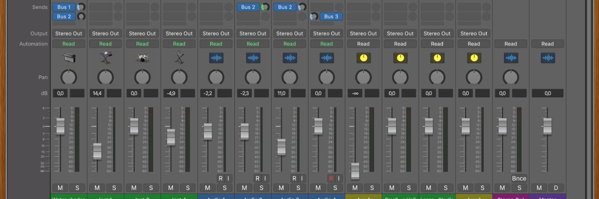Solo the -4,9 dB channel
The height and width of the screenshot is (199, 599).
(x=188, y=188)
